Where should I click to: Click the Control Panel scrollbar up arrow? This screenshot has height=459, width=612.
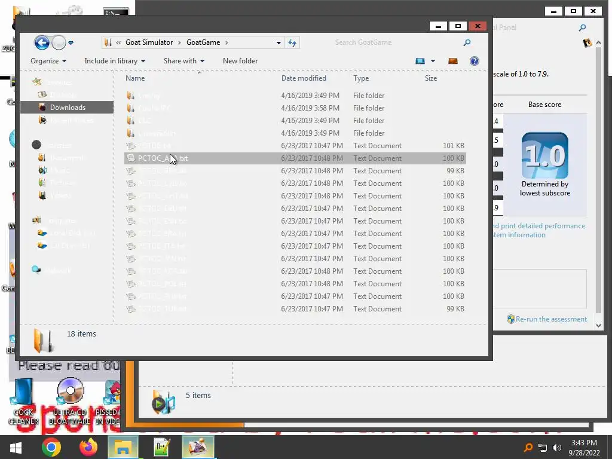(599, 42)
